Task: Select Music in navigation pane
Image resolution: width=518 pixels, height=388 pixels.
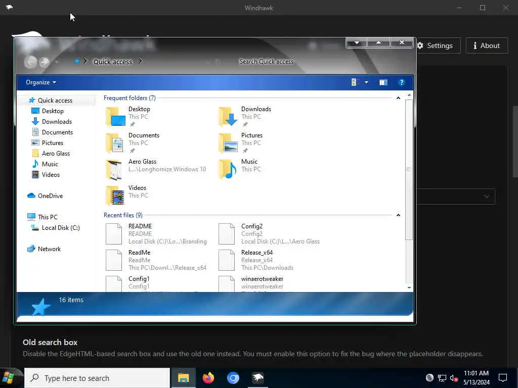Action: (x=50, y=164)
